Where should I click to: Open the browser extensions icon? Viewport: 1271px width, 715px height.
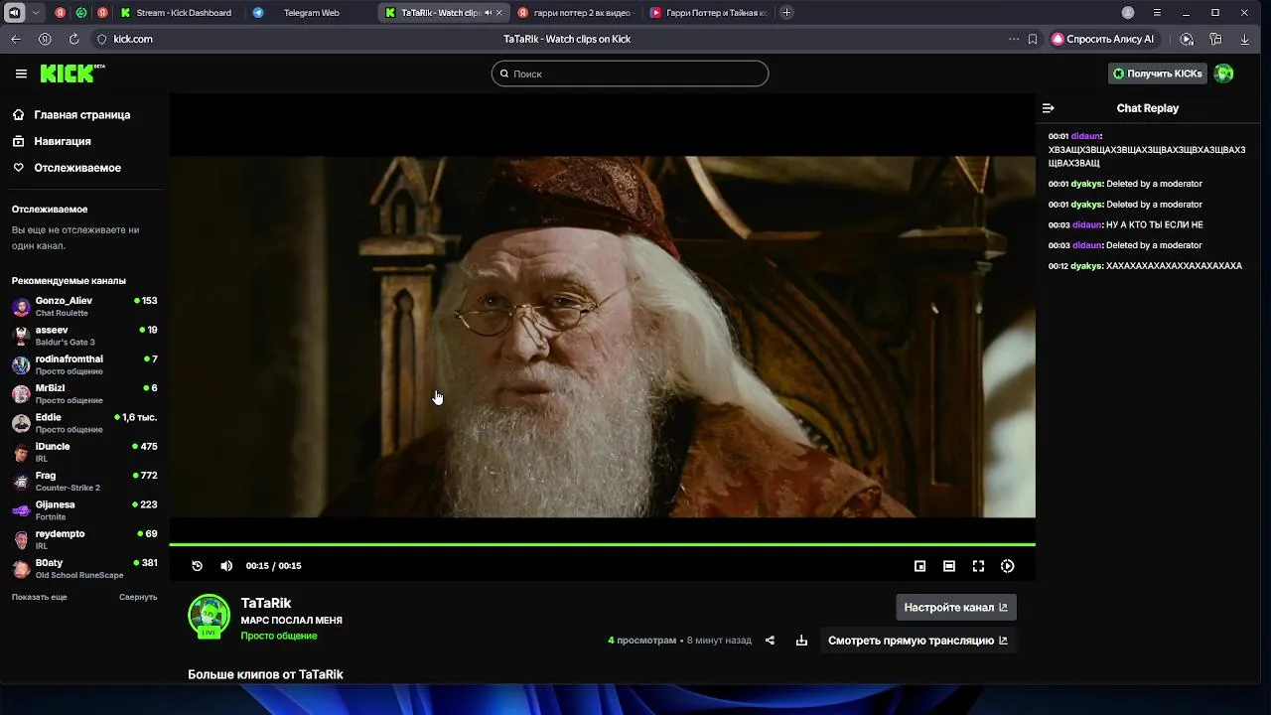pos(1215,39)
